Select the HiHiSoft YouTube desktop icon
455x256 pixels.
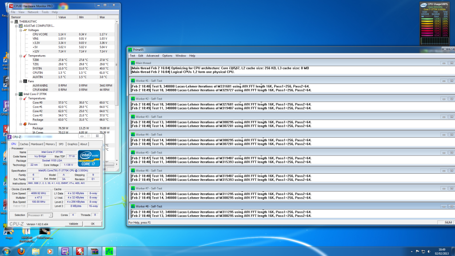pos(26,235)
